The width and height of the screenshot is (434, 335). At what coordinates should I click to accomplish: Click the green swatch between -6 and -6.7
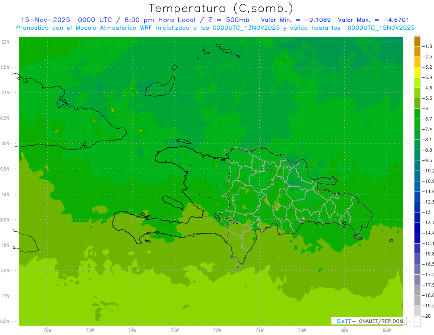(417, 114)
